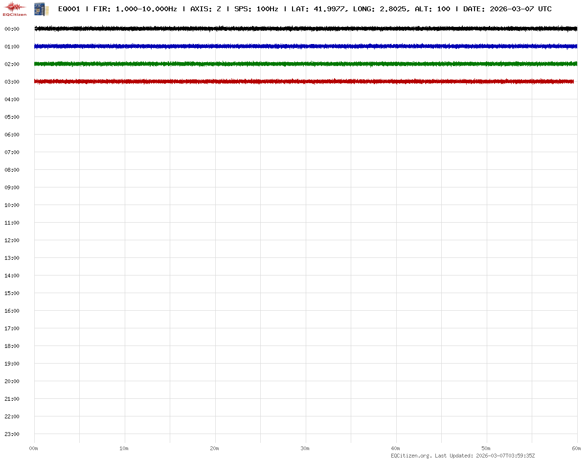Click the 23:00 hour row label

[12, 434]
